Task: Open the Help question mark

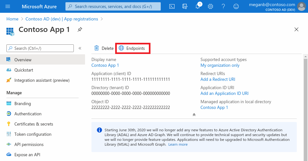Action: click(223, 6)
